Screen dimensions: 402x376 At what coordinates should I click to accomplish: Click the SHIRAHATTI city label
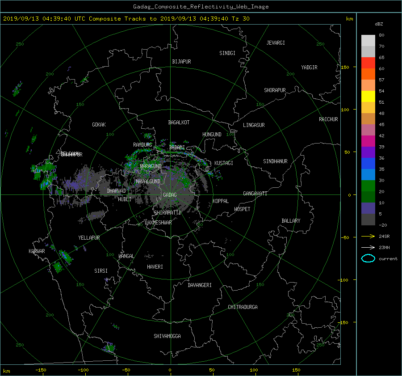167,213
